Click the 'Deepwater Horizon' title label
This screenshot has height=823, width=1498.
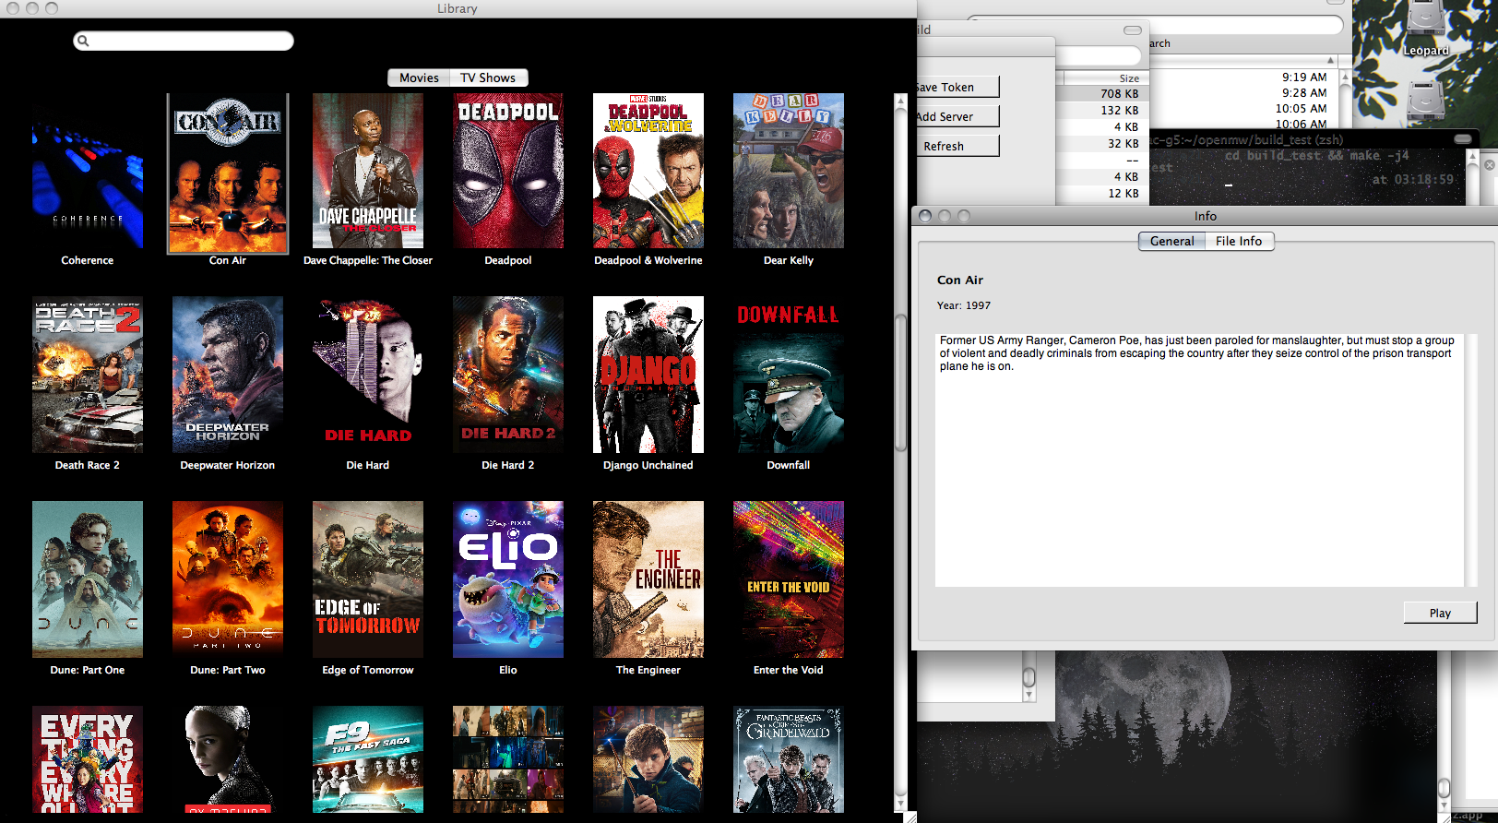pos(228,465)
